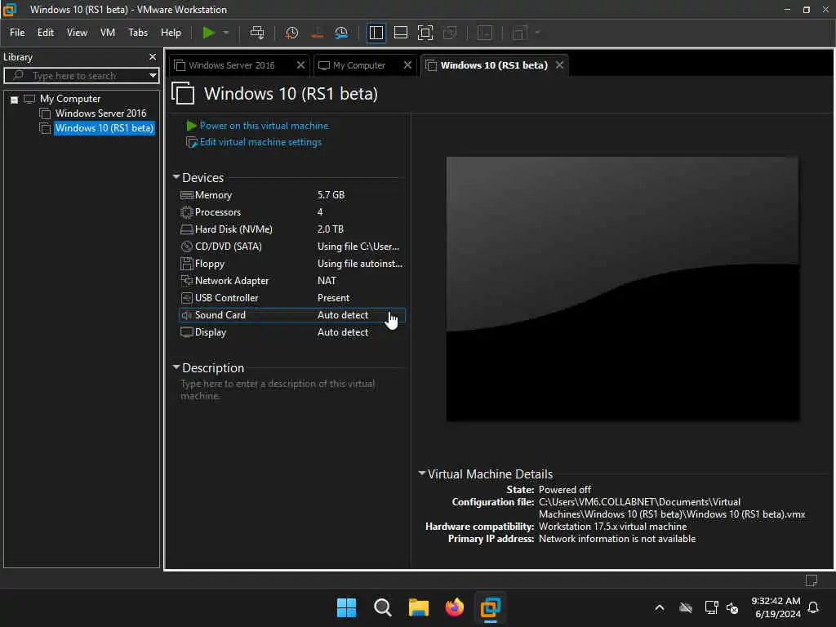Screen dimensions: 836x627
Task: Click the console view toolbar icon
Action: (485, 33)
